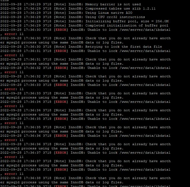
Task: Click /www/server/data/ibdata1 path on the 17:36:32 line
Action: point(145,68)
